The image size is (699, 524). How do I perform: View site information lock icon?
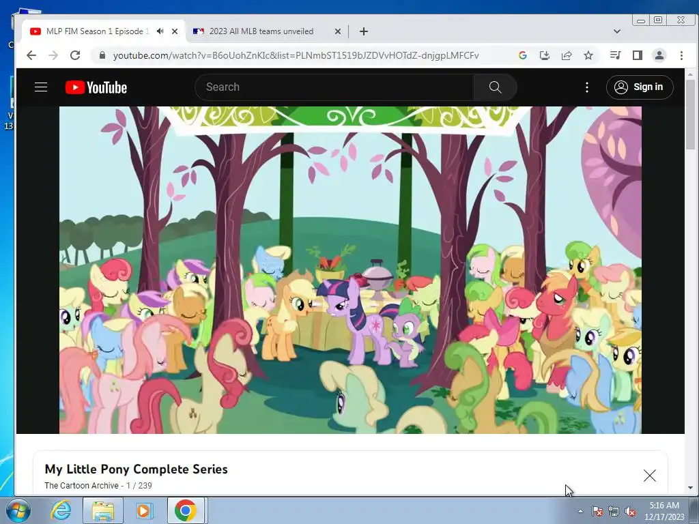102,55
